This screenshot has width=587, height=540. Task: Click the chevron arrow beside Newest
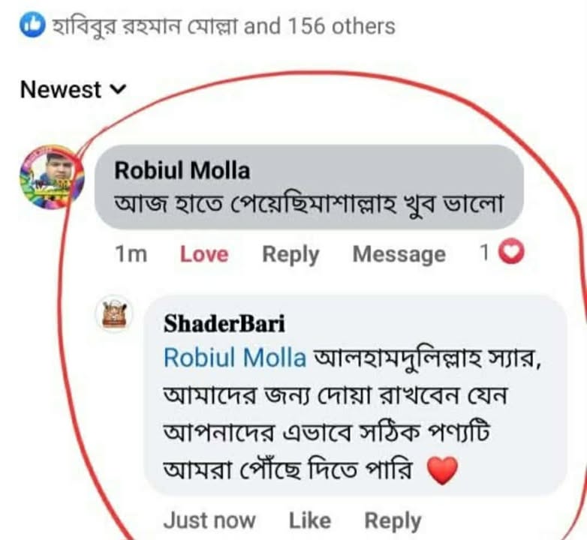(119, 90)
